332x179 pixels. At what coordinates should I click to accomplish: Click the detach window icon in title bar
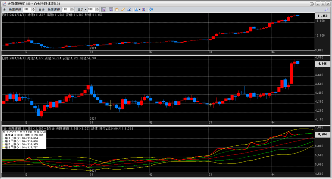[312, 3]
